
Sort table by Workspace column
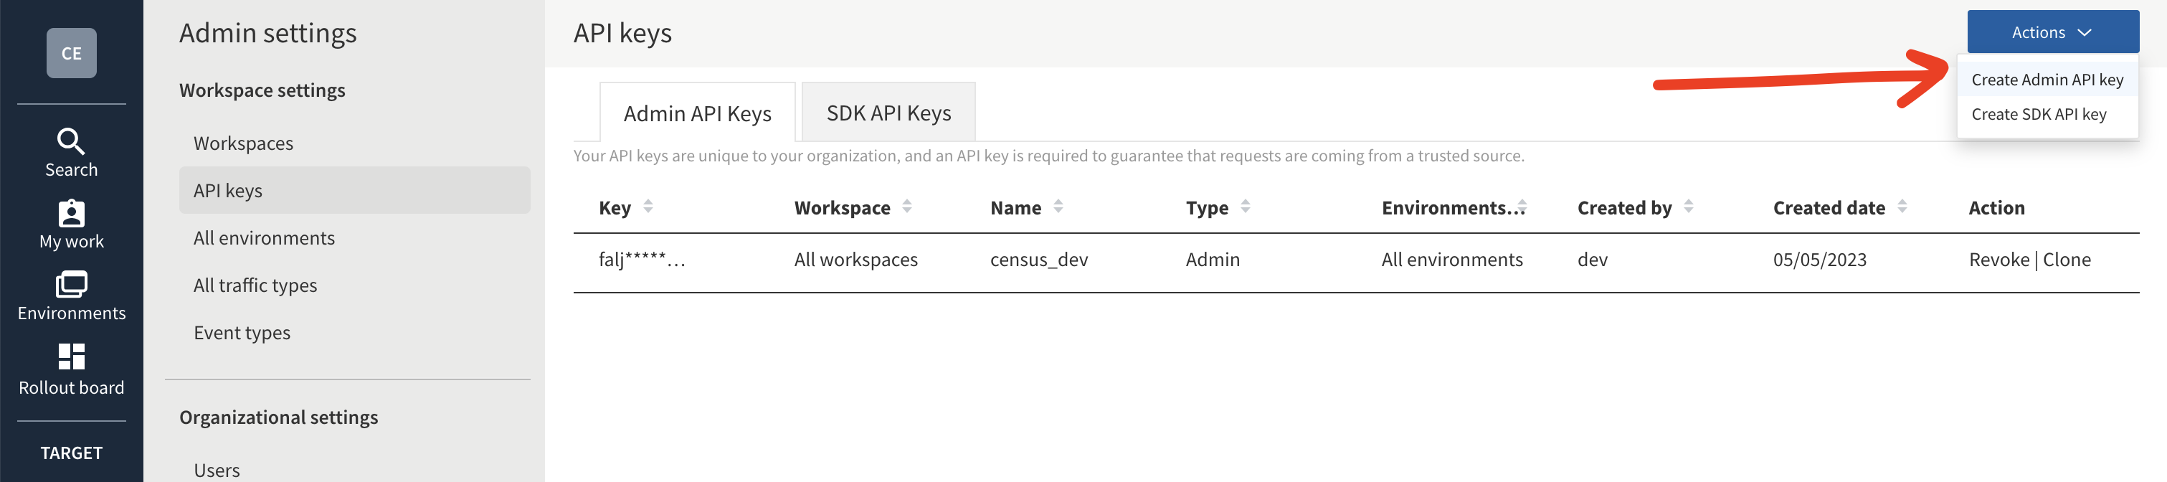coord(906,207)
